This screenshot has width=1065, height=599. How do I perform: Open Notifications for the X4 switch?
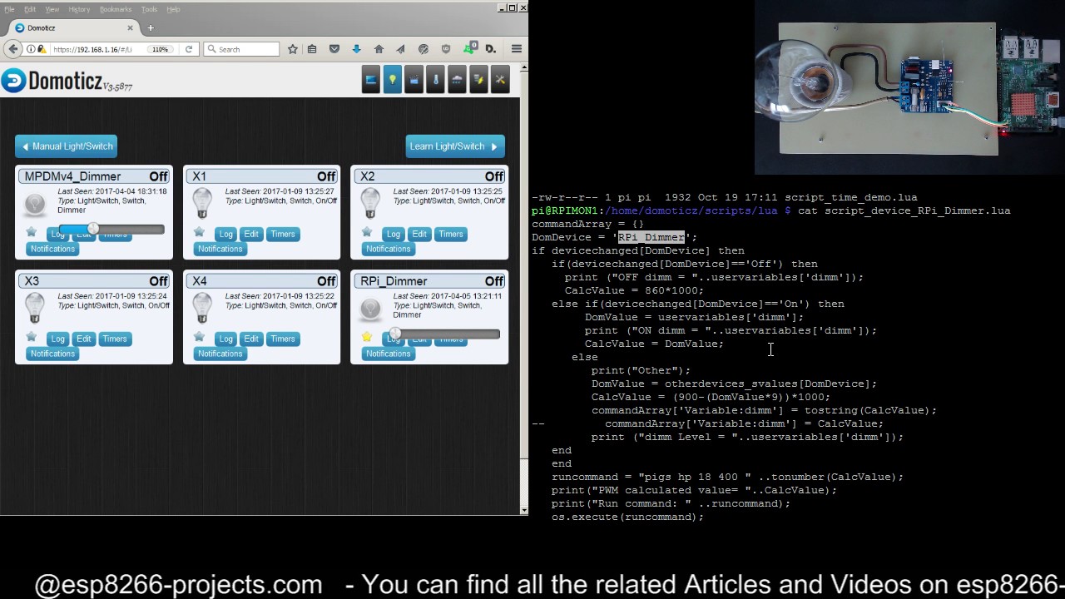[x=220, y=354]
